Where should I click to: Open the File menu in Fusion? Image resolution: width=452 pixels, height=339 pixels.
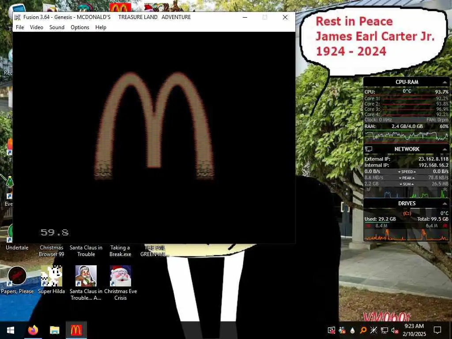coord(20,27)
